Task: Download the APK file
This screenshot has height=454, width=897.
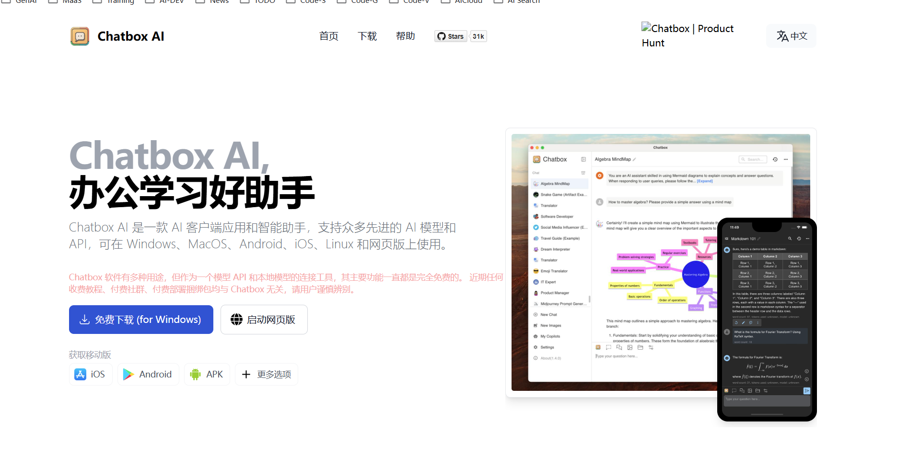Action: [207, 375]
